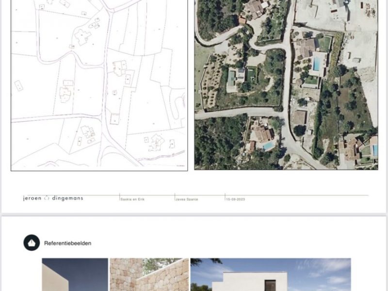Viewport: 388px width, 291px height.
Task: Click the 'jeroen' word in the footer logo
Action: tap(32, 198)
